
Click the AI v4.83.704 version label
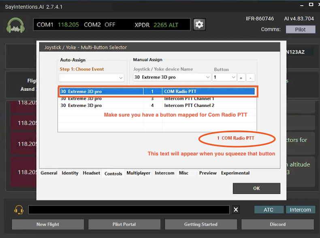299,19
